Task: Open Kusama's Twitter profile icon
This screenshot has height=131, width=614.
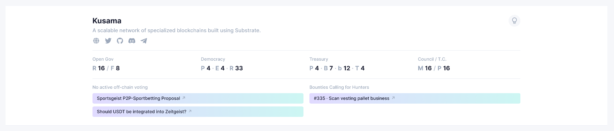Action: point(108,41)
